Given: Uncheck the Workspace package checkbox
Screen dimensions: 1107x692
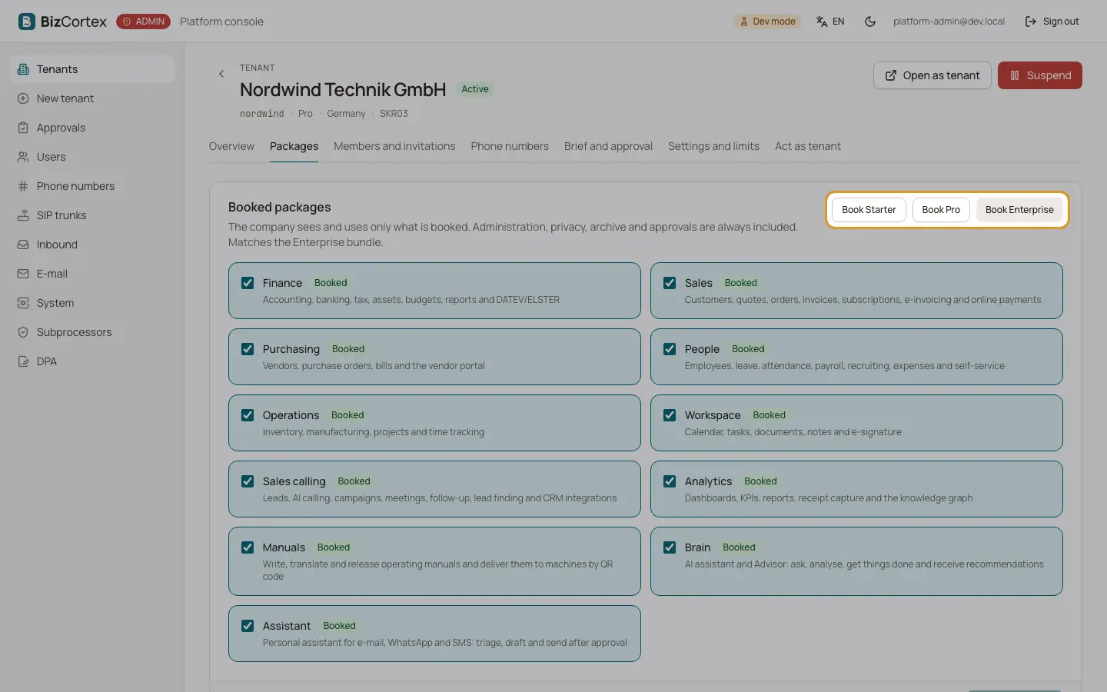Looking at the screenshot, I should coord(670,415).
